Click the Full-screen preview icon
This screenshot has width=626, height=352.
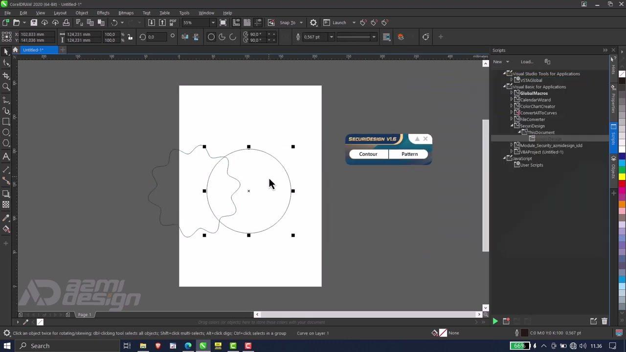pyautogui.click(x=223, y=22)
